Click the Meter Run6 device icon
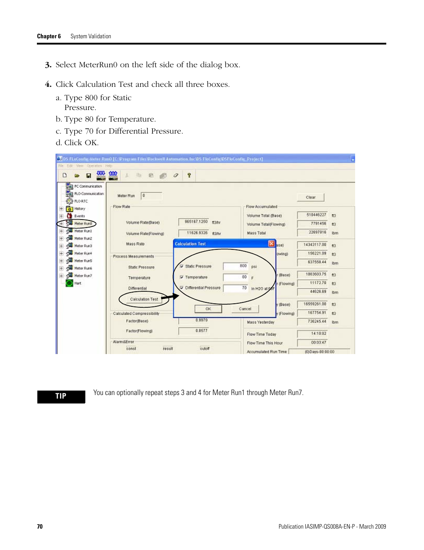Screen dimensions: 424x550 pos(69,268)
